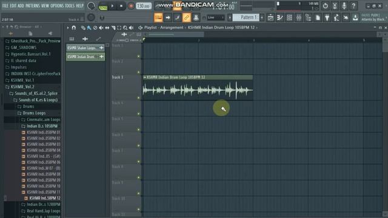Open the Browser view toolbar icon
Image resolution: width=388 pixels, height=218 pixels.
click(x=309, y=18)
